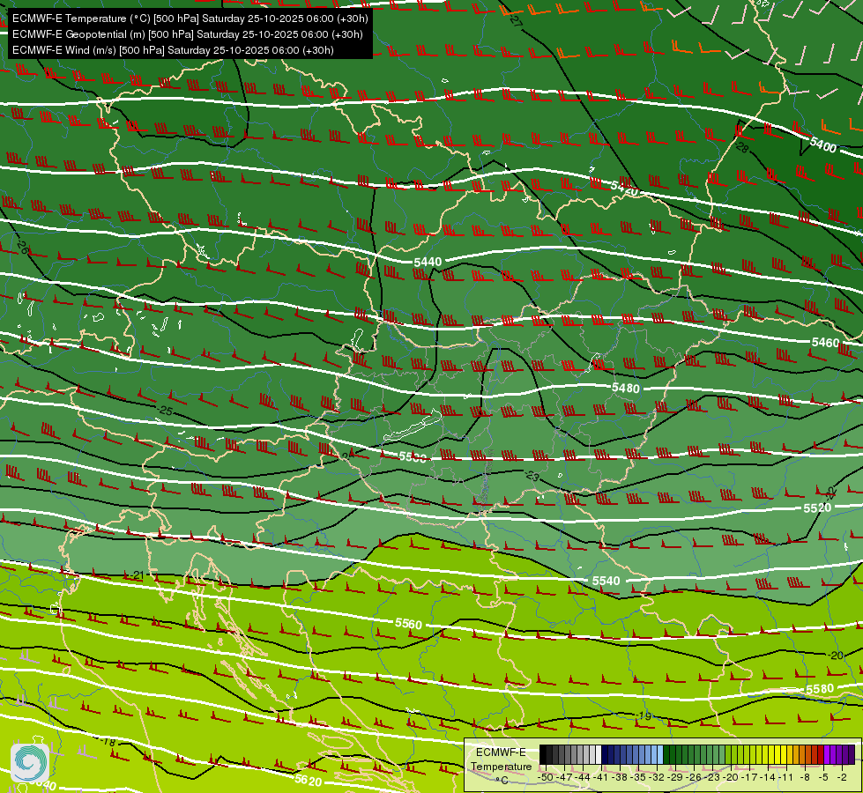This screenshot has height=793, width=863.
Task: Click the 5460 geopotential contour label
Action: [x=826, y=342]
